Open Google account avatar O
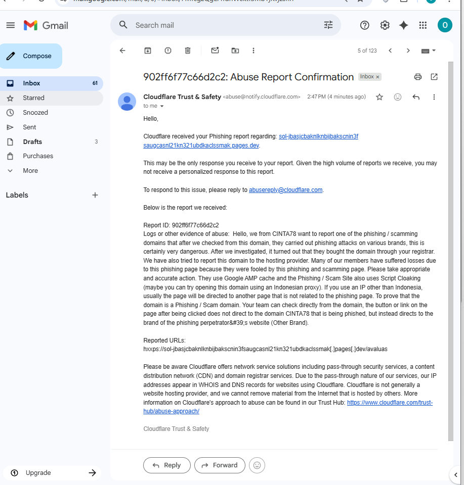Image resolution: width=464 pixels, height=485 pixels. coord(445,25)
